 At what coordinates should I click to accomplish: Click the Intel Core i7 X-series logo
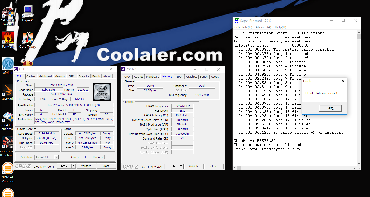click(102, 92)
